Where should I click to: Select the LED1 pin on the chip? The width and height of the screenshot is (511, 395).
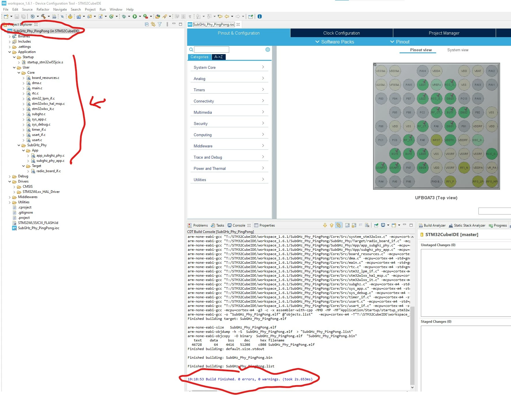(x=422, y=85)
